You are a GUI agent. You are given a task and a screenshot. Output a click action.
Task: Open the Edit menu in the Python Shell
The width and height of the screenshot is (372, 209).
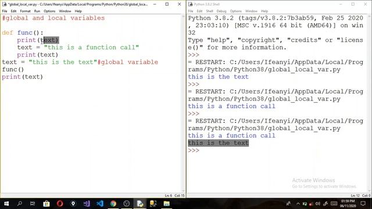tap(199, 11)
